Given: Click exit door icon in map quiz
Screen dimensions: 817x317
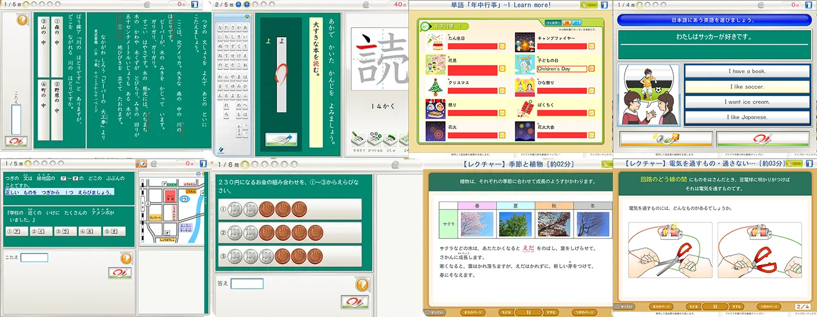Looking at the screenshot, I should 204,163.
